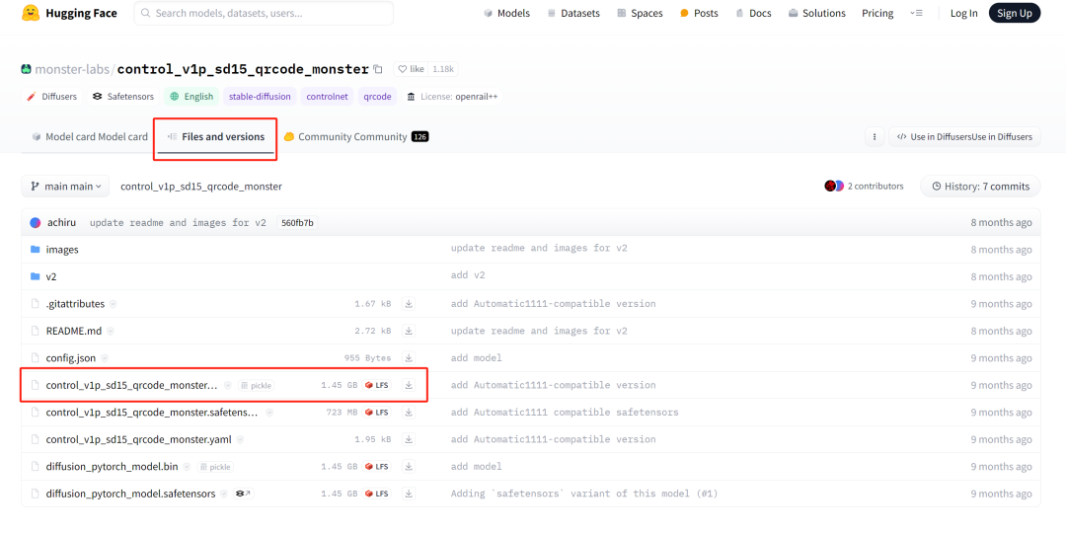1066x534 pixels.
Task: Click the achiru username link
Action: (61, 222)
